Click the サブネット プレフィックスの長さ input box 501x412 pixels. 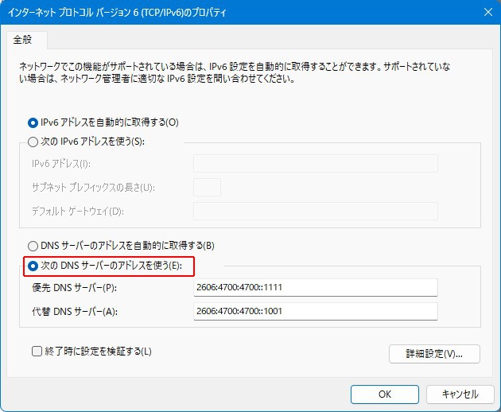pyautogui.click(x=207, y=188)
